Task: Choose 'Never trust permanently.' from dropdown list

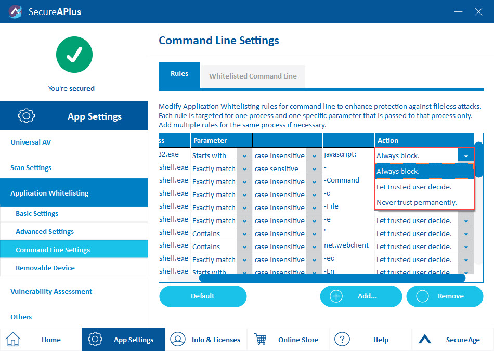Action: coord(417,202)
